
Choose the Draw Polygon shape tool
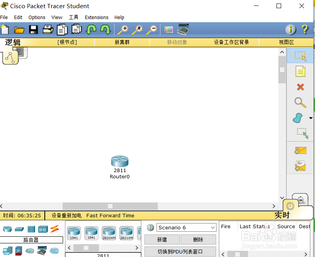pyautogui.click(x=298, y=118)
